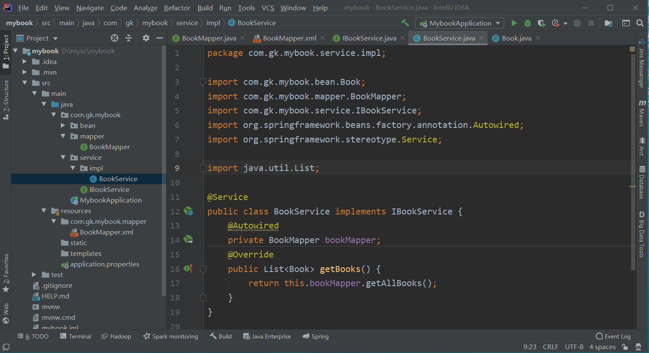
Task: Fold the imports block on line 3
Action: tap(203, 82)
